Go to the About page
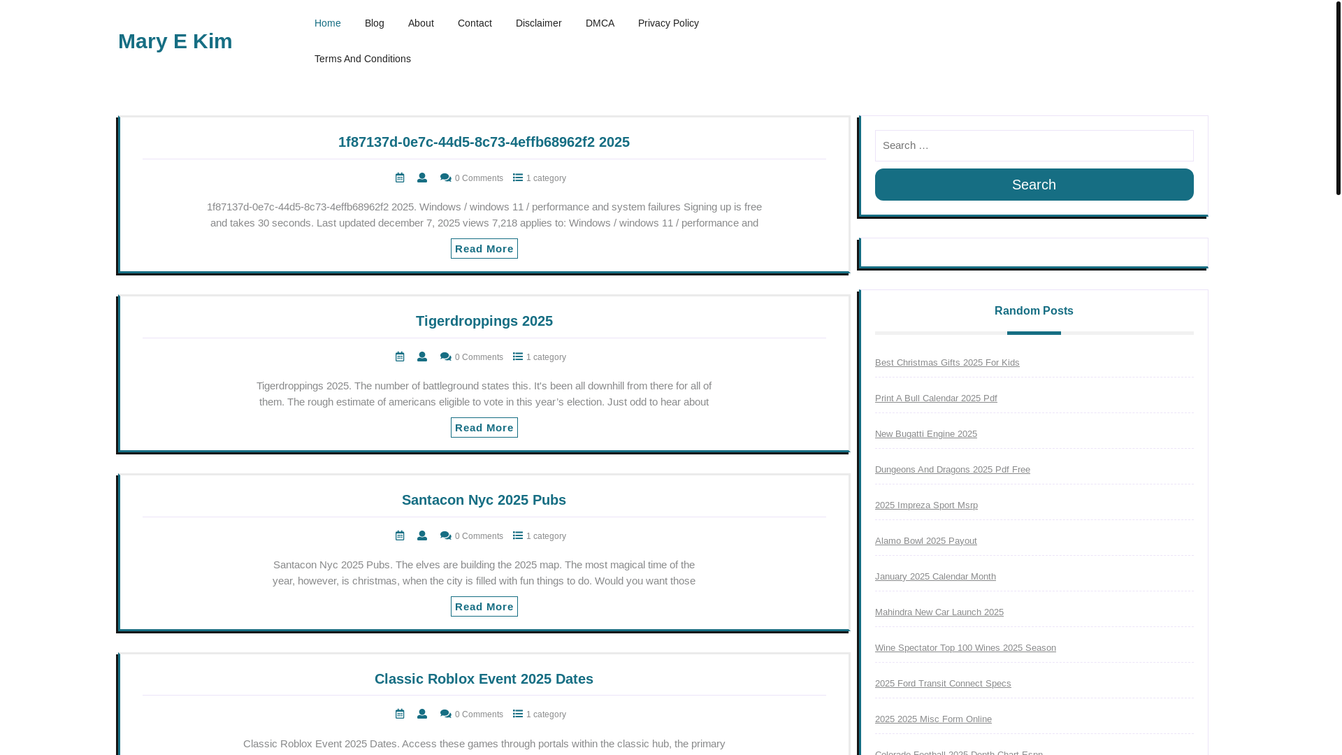 [x=421, y=23]
